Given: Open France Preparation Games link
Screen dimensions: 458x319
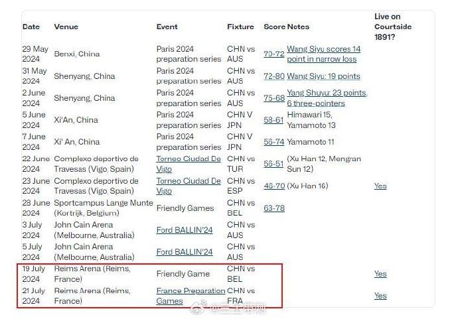Looking at the screenshot, I should pos(190,291).
